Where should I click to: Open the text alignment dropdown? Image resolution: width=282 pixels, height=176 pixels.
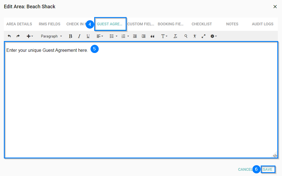[x=100, y=36]
